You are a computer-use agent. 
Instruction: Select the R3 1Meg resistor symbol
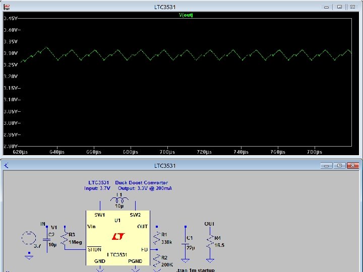(65, 238)
